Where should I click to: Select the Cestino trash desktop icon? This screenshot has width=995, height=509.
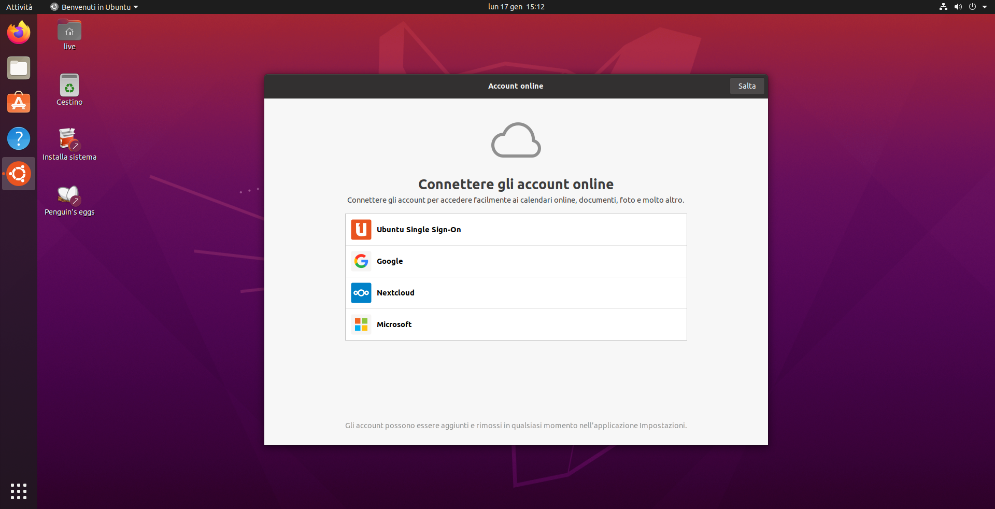[x=69, y=90]
